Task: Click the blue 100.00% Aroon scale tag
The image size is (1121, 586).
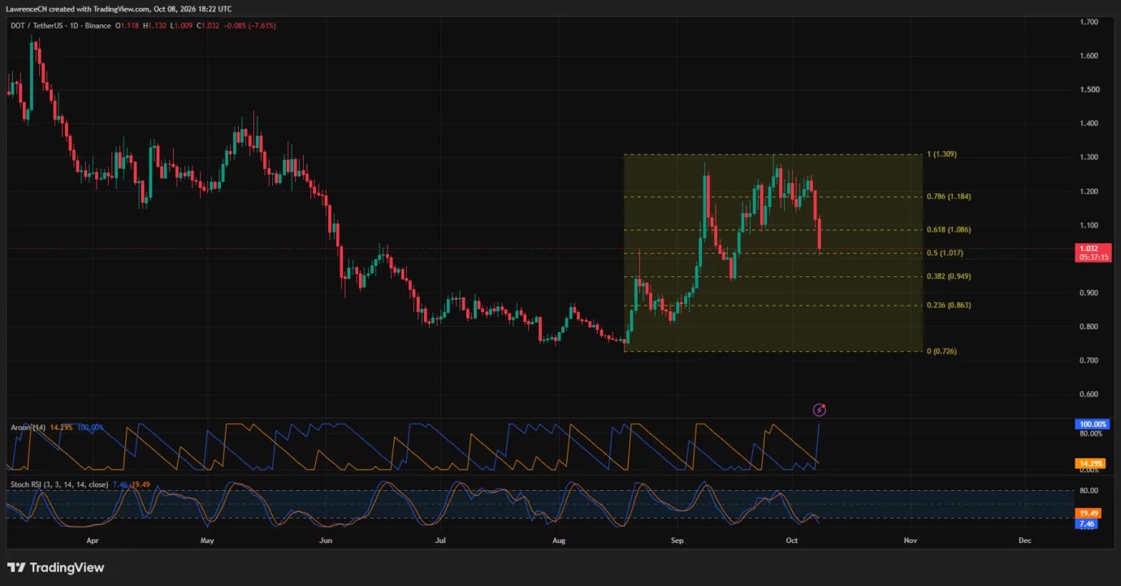Action: tap(1093, 424)
